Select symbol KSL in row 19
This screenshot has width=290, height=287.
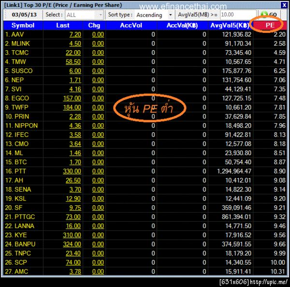click(x=20, y=199)
